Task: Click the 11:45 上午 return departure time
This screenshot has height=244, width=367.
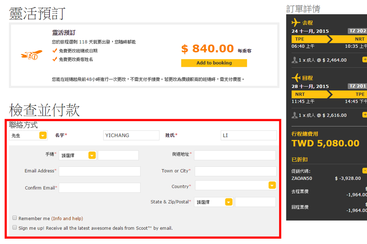Action: tap(303, 102)
